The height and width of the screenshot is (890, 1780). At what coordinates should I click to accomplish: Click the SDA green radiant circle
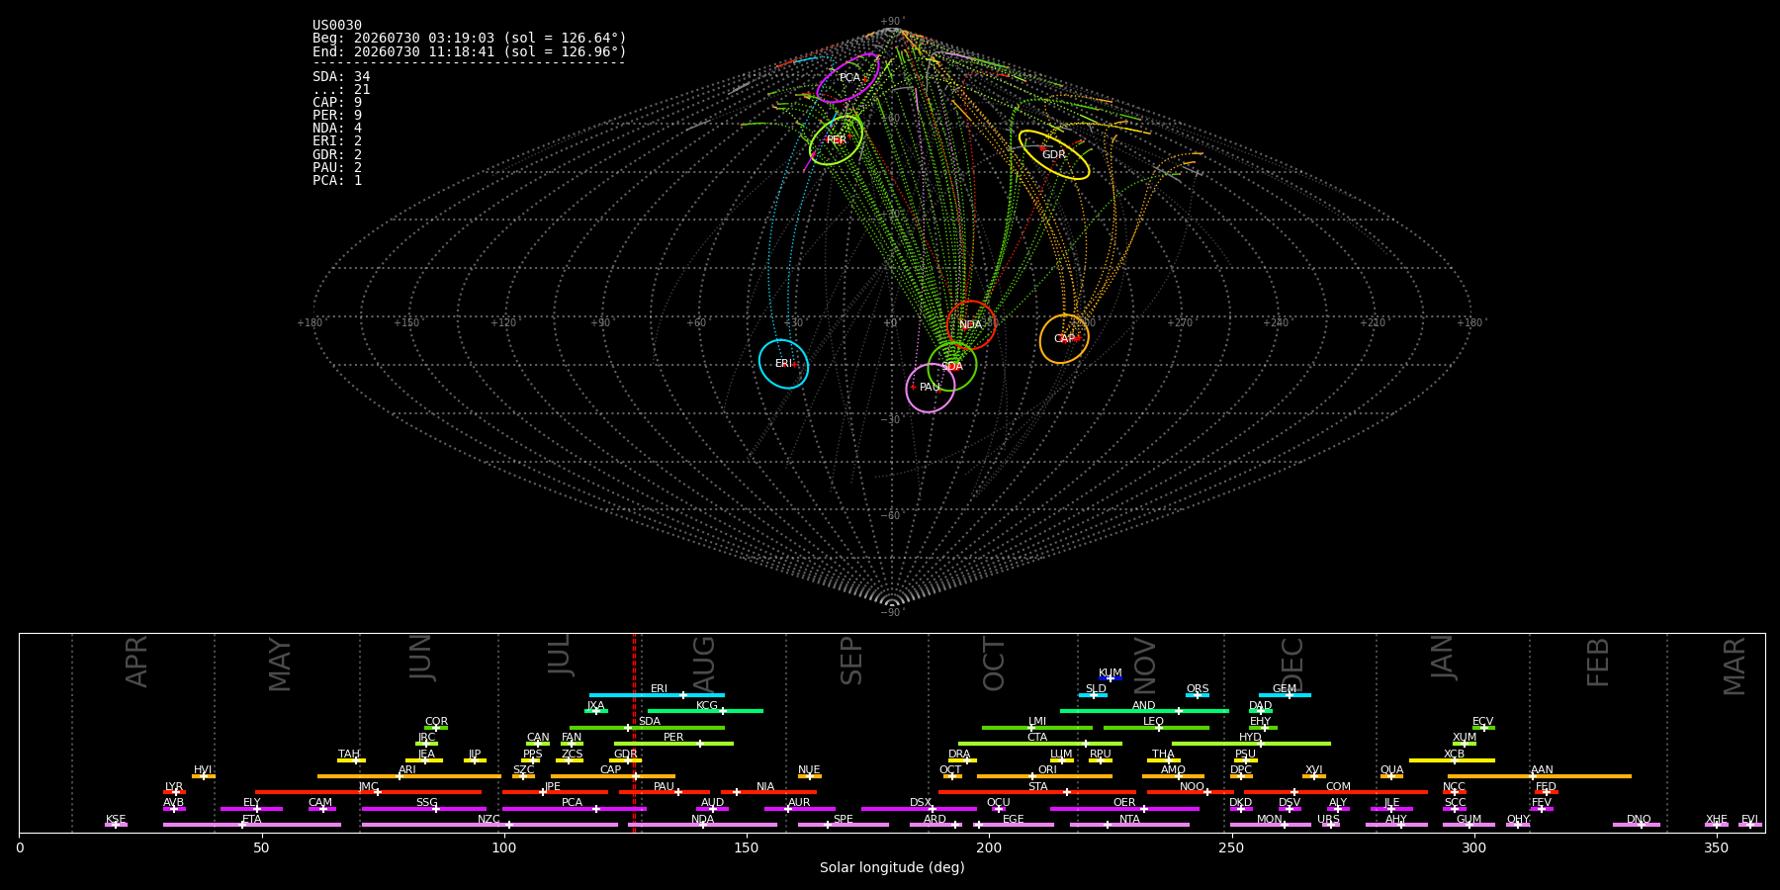point(952,366)
